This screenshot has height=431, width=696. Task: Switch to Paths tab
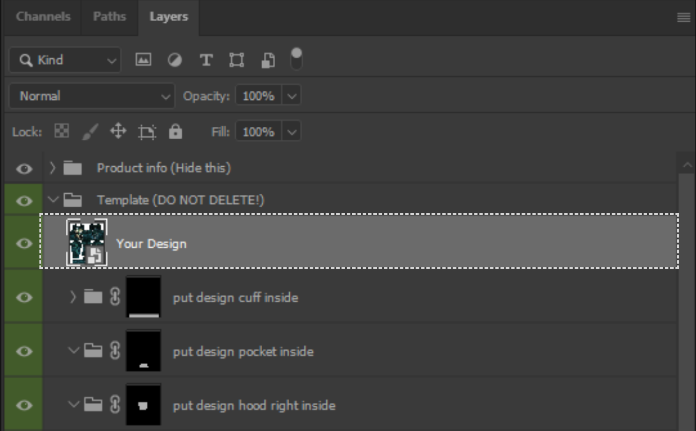point(109,17)
